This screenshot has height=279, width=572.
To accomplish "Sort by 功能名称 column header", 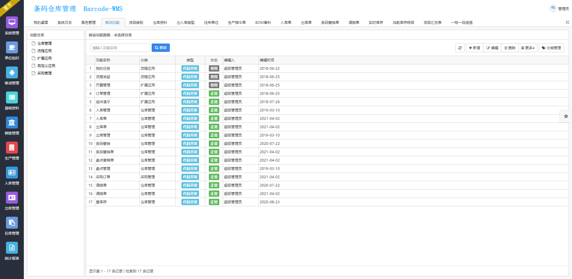I will point(117,60).
